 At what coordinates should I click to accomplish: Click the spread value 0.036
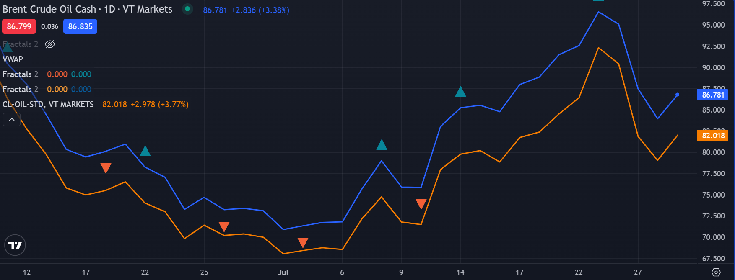(x=49, y=26)
